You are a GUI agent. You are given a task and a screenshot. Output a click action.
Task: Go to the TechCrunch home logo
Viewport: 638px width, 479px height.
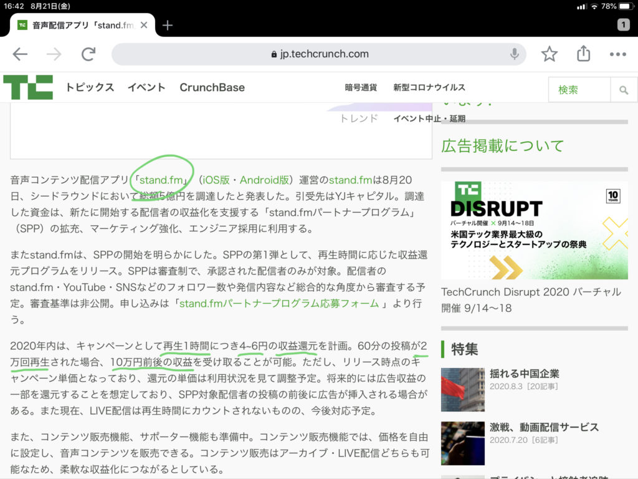coord(28,87)
